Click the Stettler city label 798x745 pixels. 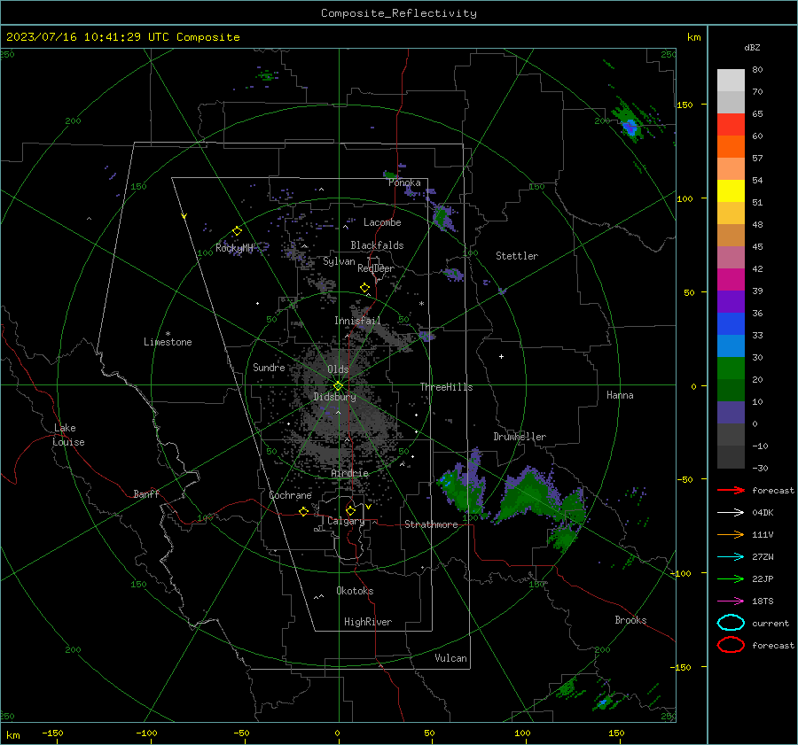(517, 256)
